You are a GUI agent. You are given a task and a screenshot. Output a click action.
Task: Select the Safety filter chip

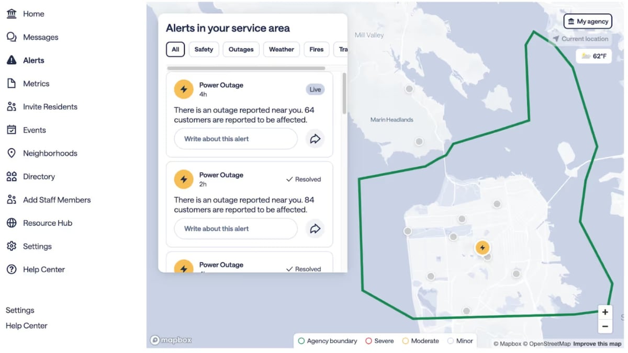204,49
